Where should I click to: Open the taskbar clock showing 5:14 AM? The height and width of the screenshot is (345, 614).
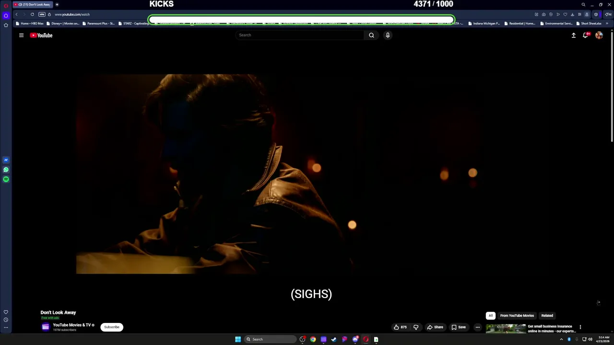pyautogui.click(x=603, y=339)
